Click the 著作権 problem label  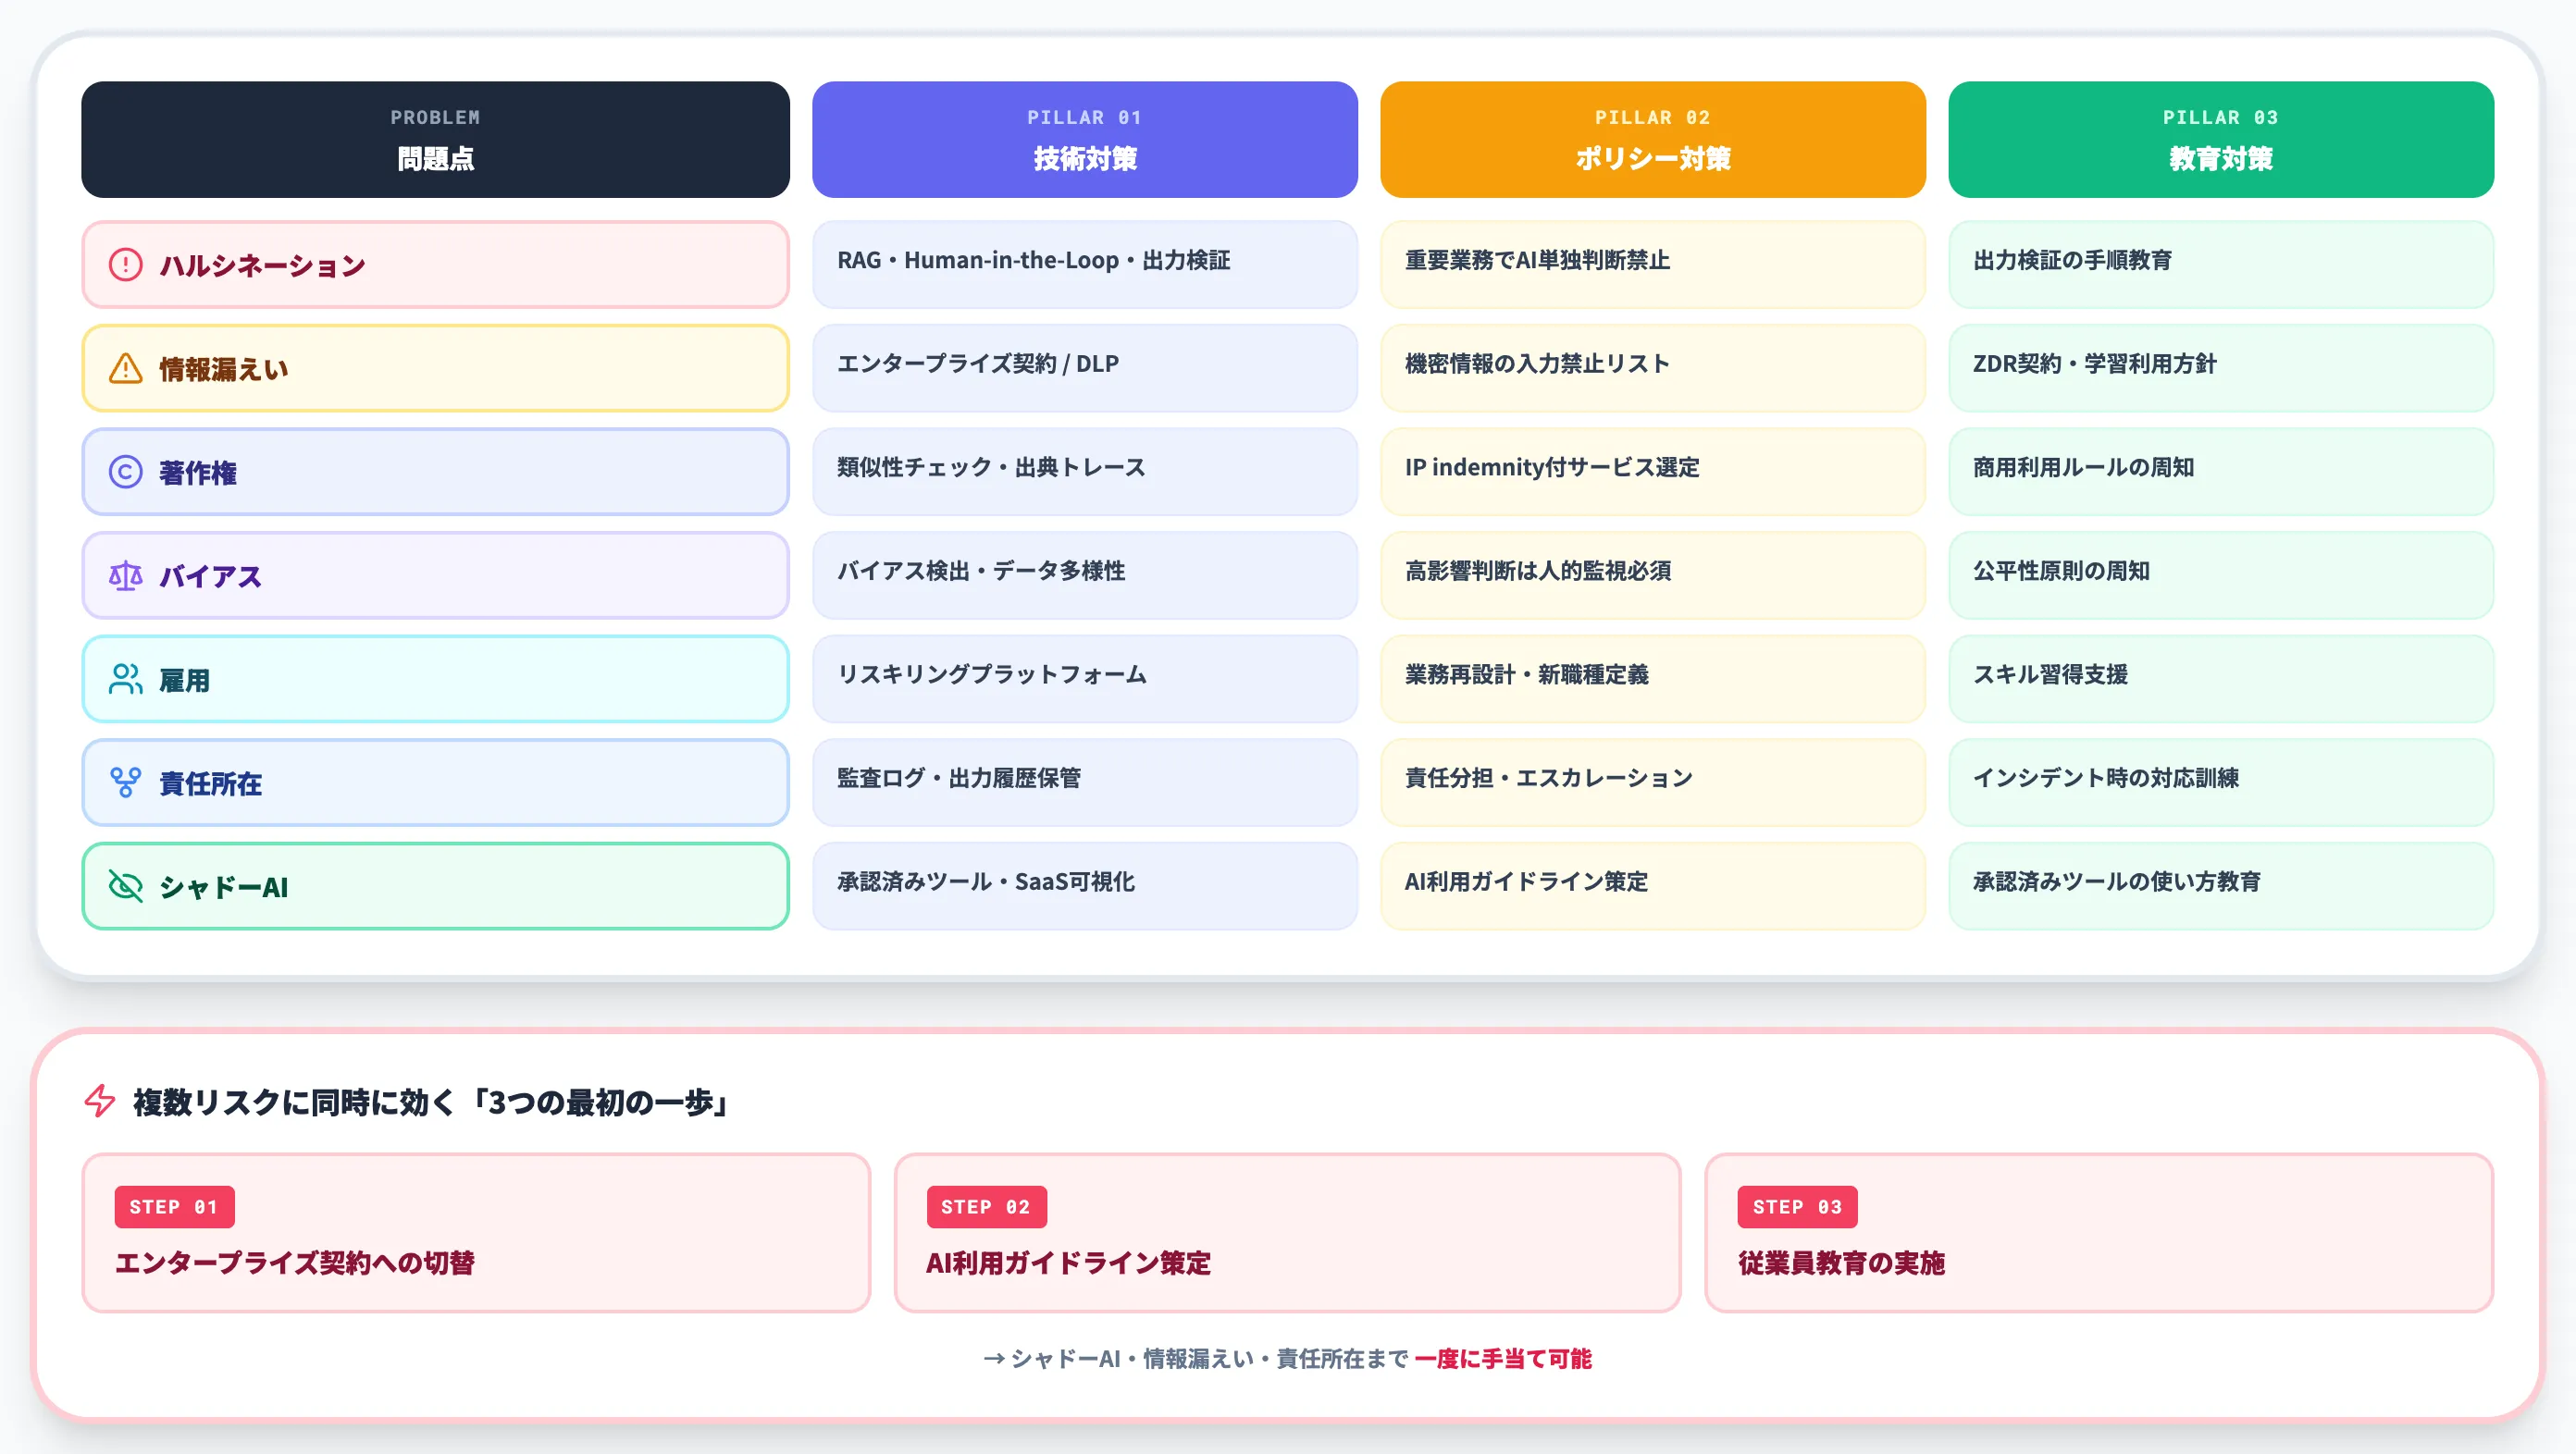tap(198, 473)
